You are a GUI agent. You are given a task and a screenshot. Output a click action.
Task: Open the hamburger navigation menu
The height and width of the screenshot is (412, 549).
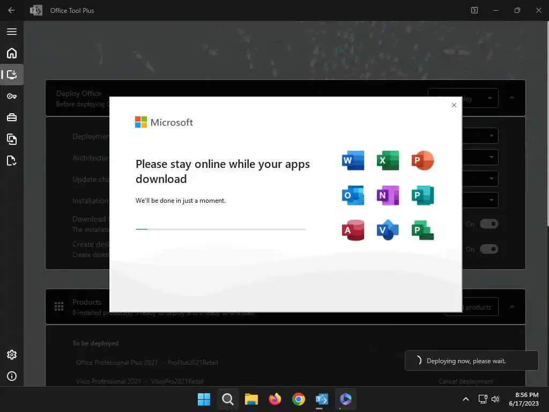(12, 32)
